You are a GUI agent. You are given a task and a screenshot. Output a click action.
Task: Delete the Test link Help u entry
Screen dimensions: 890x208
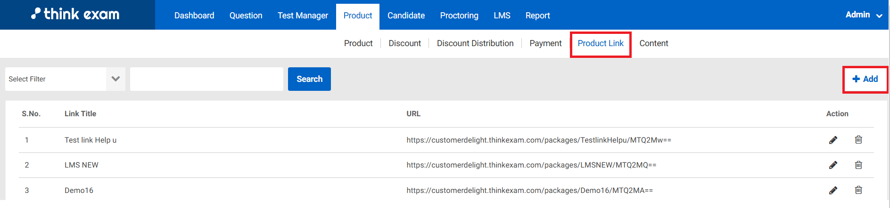(x=858, y=140)
